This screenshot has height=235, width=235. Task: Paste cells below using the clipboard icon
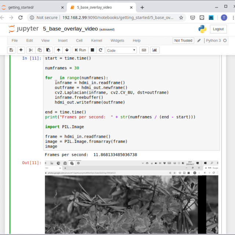pyautogui.click(x=48, y=50)
